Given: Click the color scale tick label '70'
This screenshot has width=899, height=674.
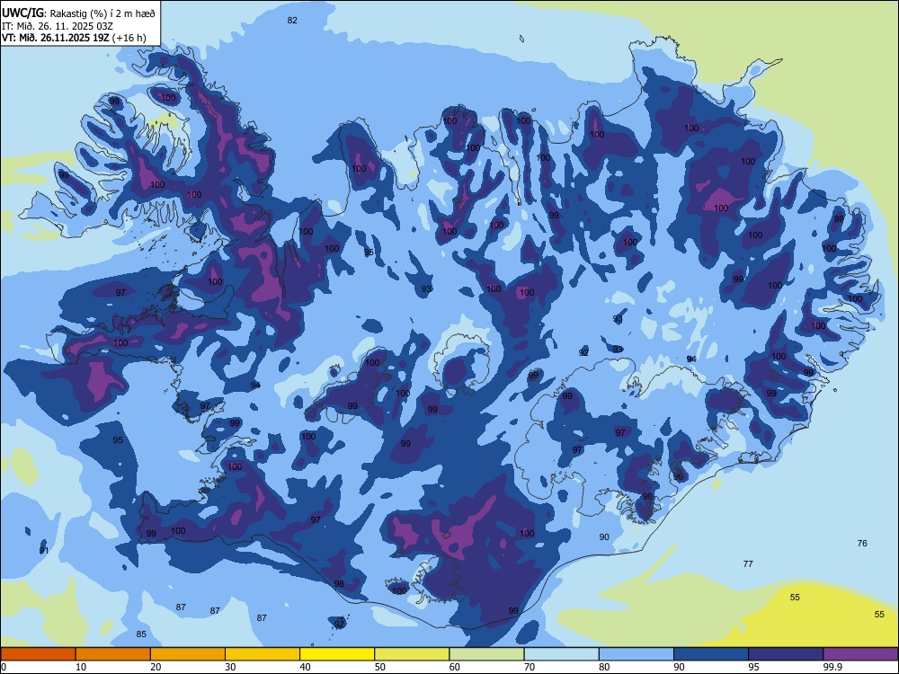Looking at the screenshot, I should 530,667.
